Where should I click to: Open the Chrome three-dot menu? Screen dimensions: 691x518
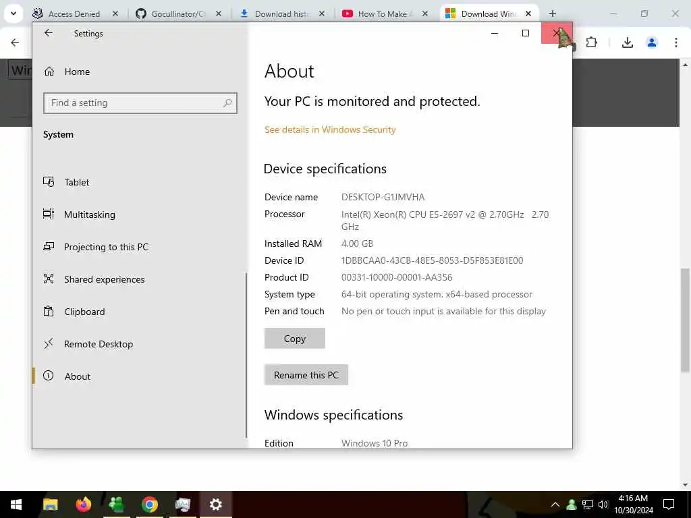[x=676, y=42]
